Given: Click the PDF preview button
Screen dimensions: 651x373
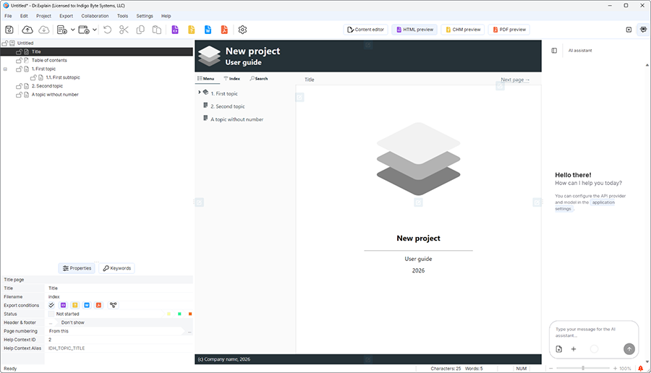Looking at the screenshot, I should (509, 30).
